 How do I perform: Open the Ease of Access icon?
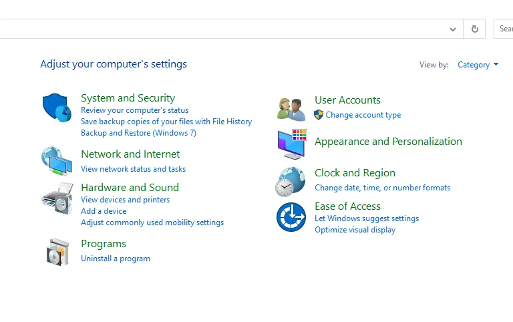click(291, 217)
